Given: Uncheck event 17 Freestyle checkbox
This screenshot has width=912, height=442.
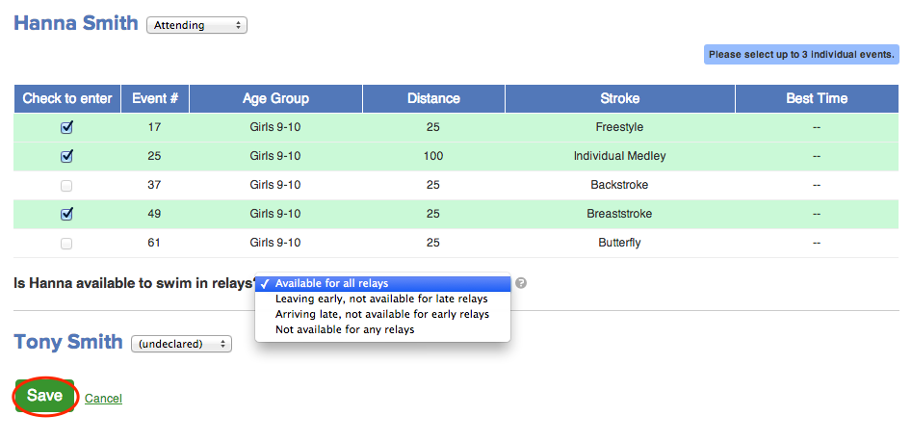Looking at the screenshot, I should coord(66,127).
